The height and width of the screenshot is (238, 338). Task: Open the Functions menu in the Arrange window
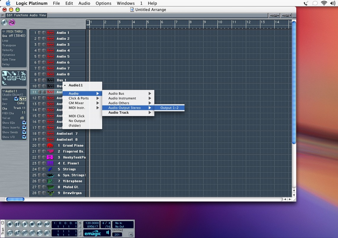(x=21, y=15)
